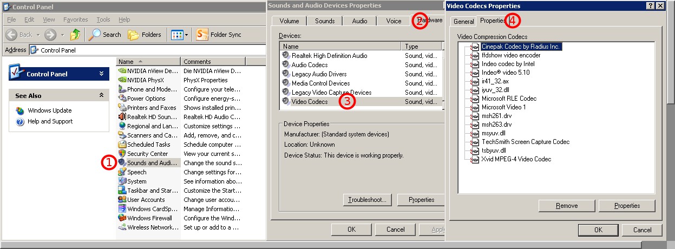
Task: Open the Favorites menu
Action: pos(75,19)
